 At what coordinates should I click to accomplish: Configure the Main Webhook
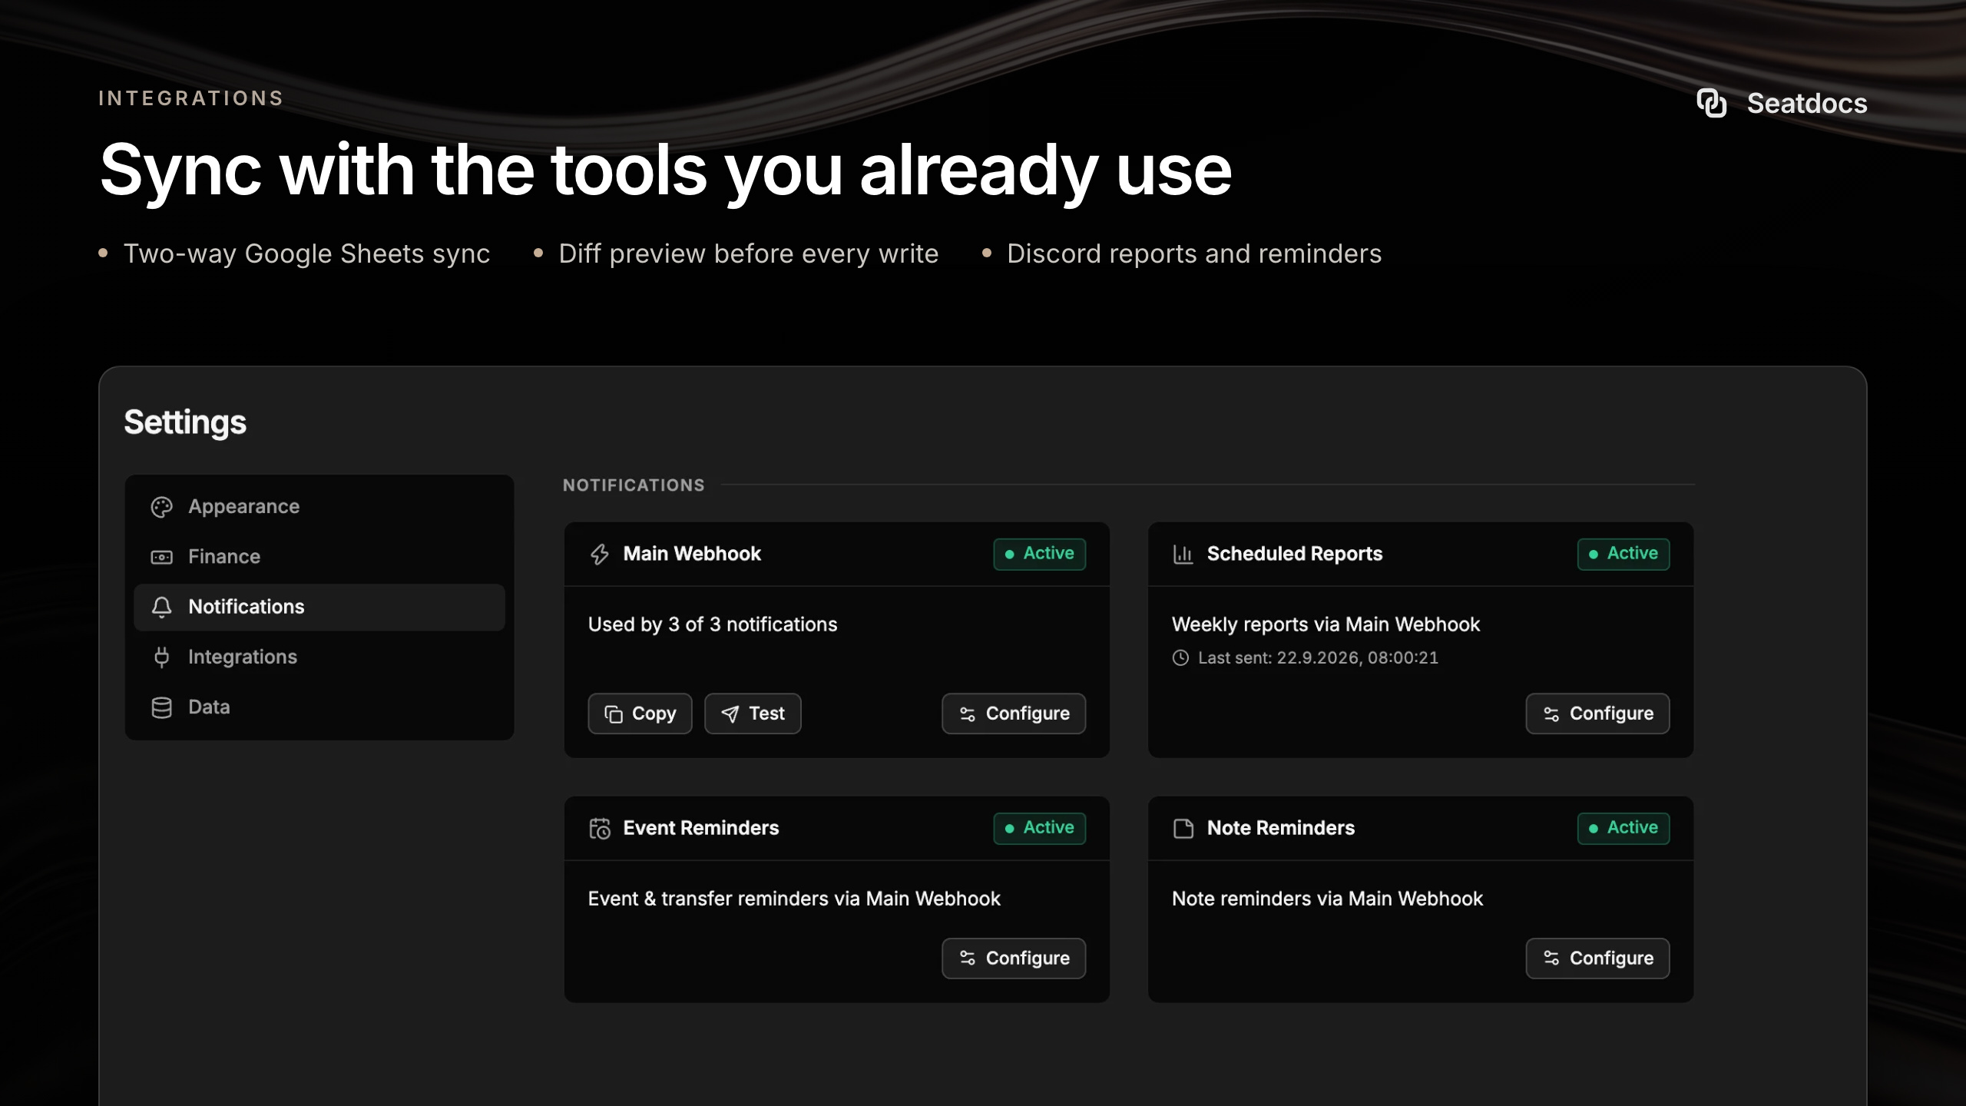point(1014,714)
